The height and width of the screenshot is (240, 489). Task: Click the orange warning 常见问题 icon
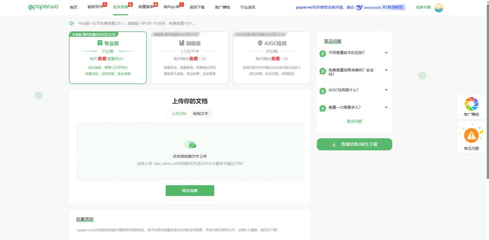pos(471,135)
